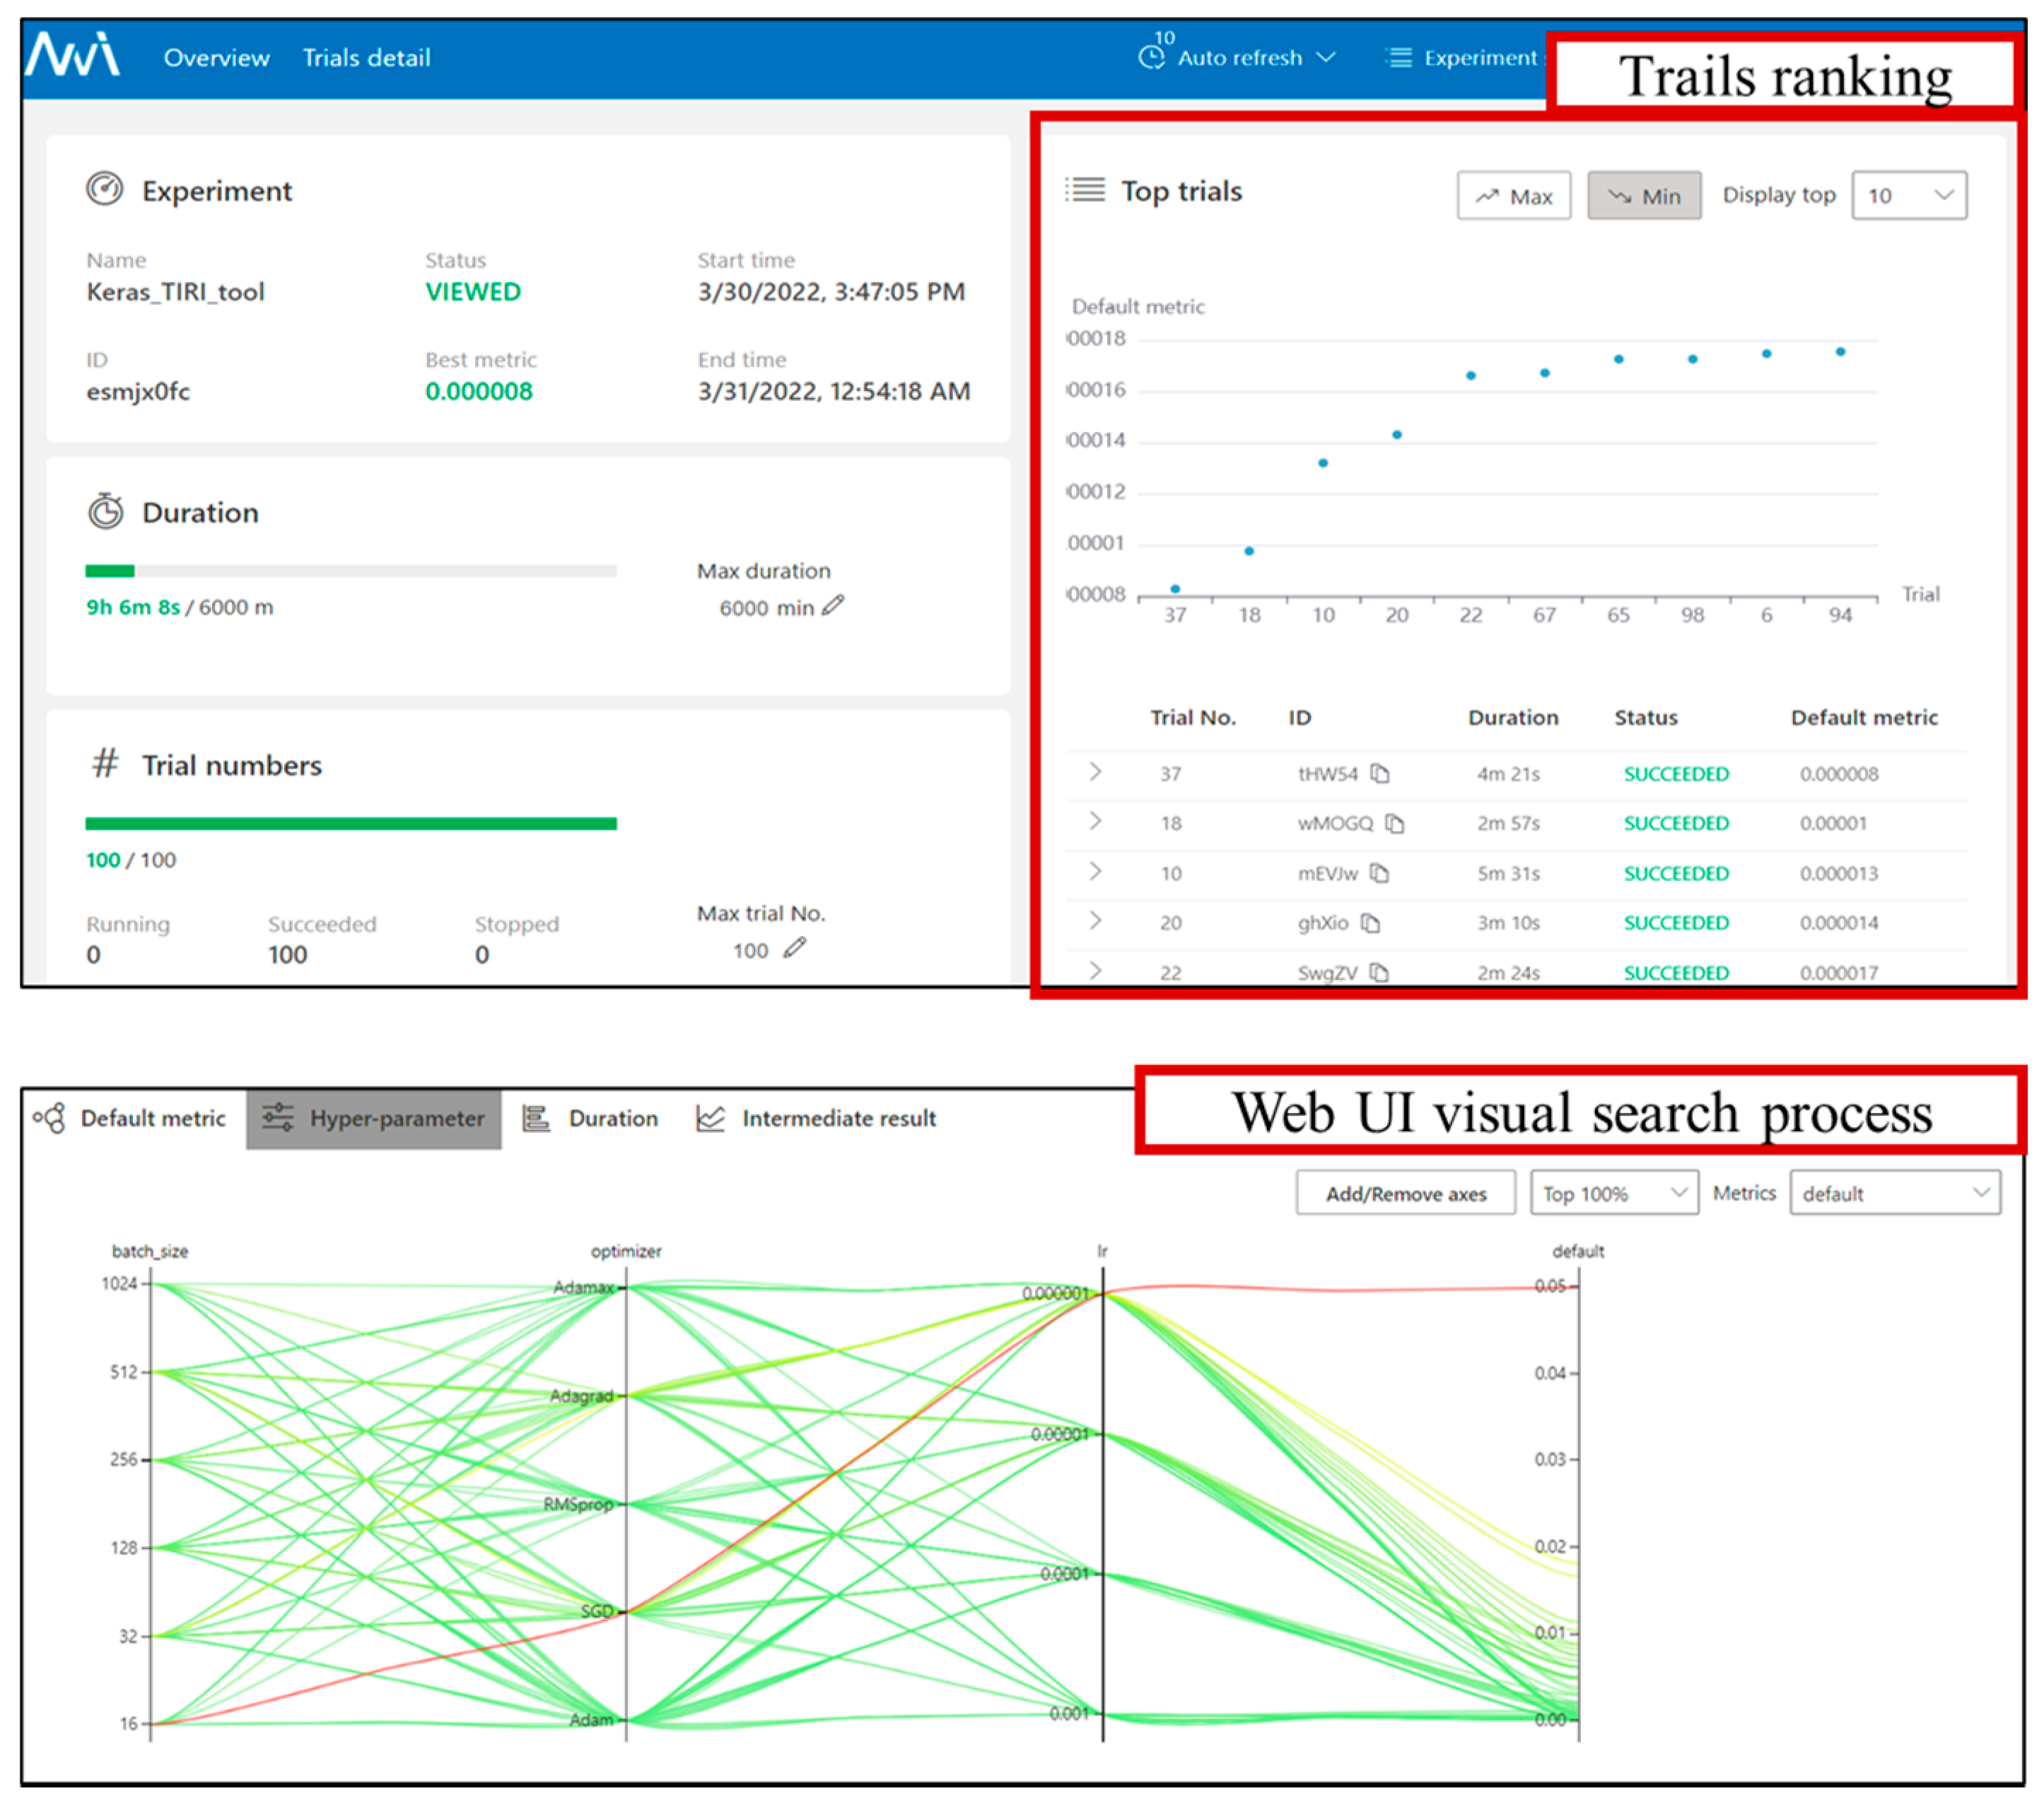Edit max duration with pencil icon
Image resolution: width=2044 pixels, height=1803 pixels.
[833, 606]
